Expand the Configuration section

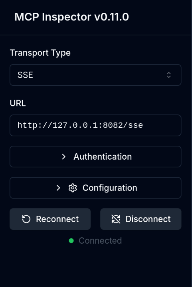[95, 188]
